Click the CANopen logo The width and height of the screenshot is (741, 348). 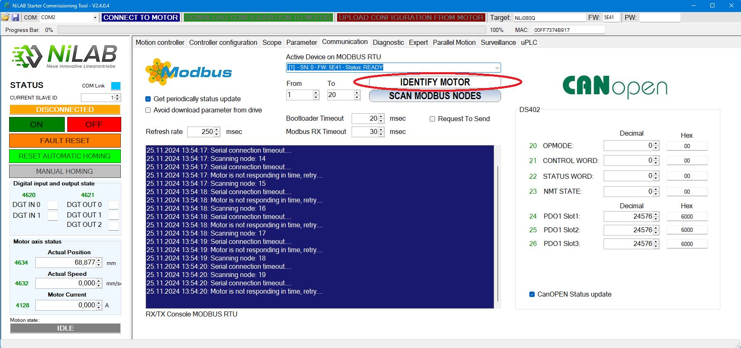pyautogui.click(x=614, y=87)
